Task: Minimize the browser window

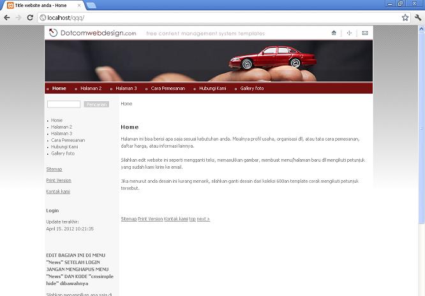Action: 390,4
